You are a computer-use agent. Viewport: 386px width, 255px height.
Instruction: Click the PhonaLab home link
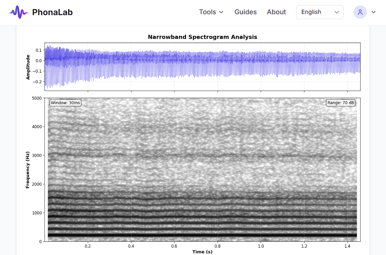coord(52,12)
